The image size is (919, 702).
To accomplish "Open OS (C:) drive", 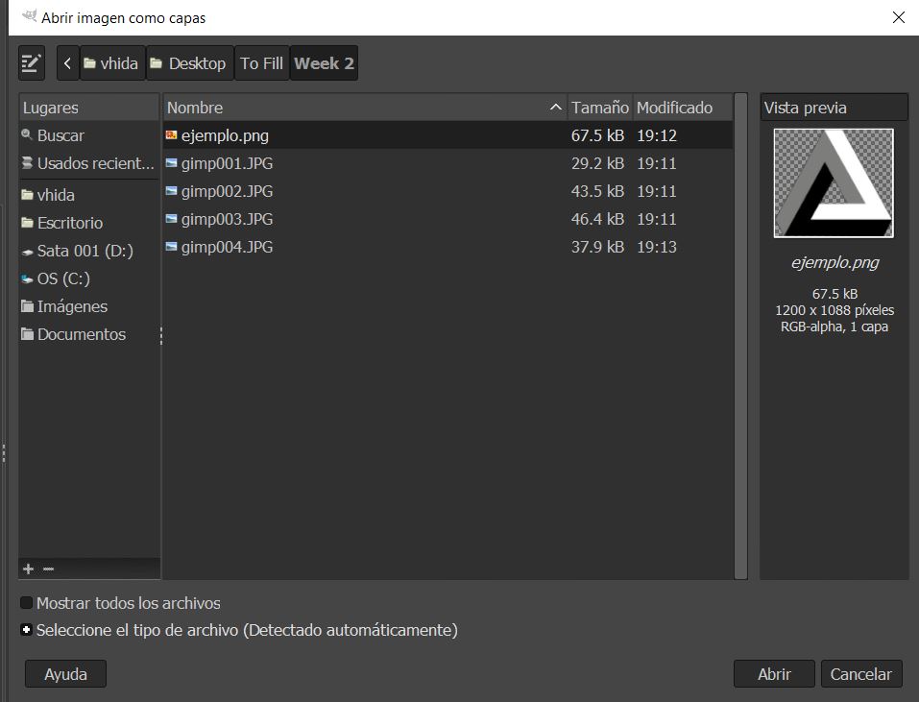I will pos(88,278).
